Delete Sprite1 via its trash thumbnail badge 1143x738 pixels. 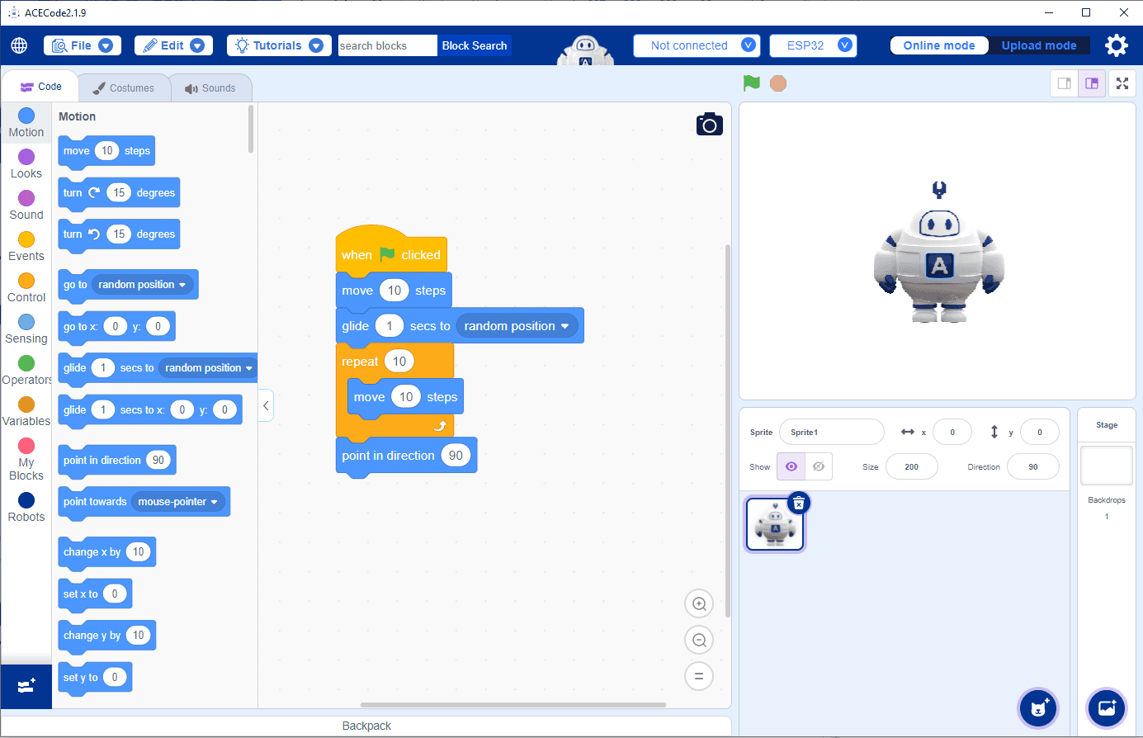pyautogui.click(x=798, y=503)
